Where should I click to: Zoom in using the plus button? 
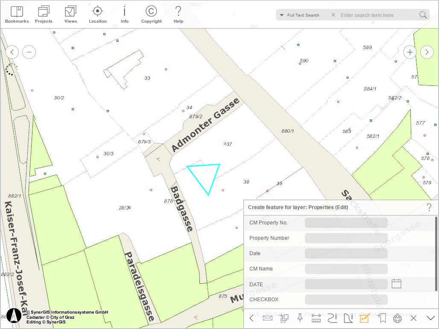[x=410, y=52]
